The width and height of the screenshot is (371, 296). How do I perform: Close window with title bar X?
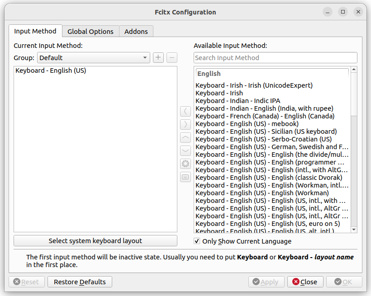358,12
